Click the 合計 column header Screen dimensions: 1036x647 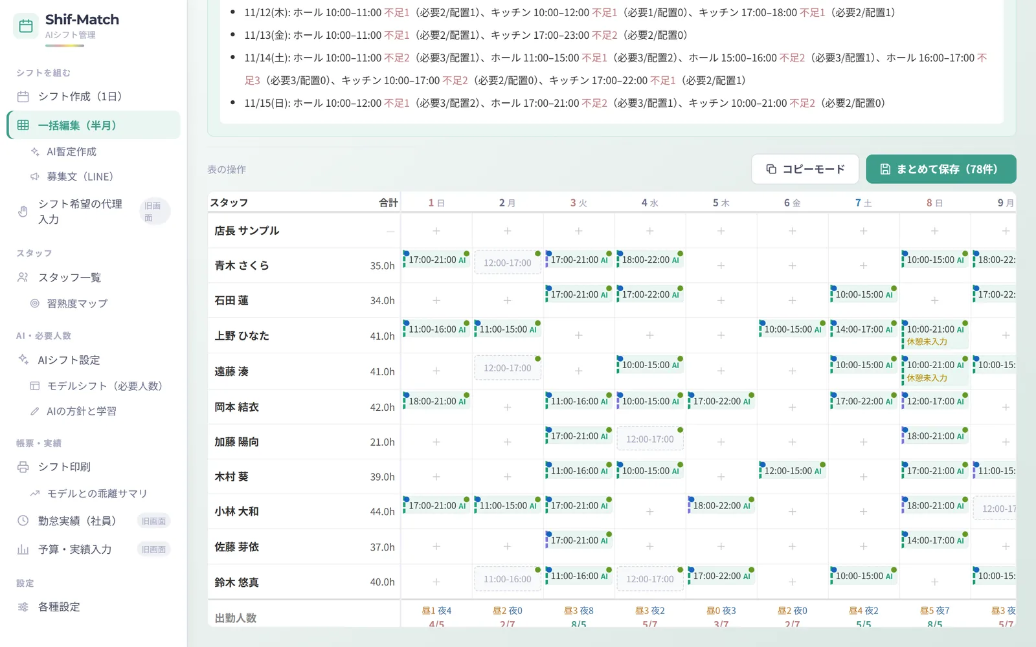(388, 203)
